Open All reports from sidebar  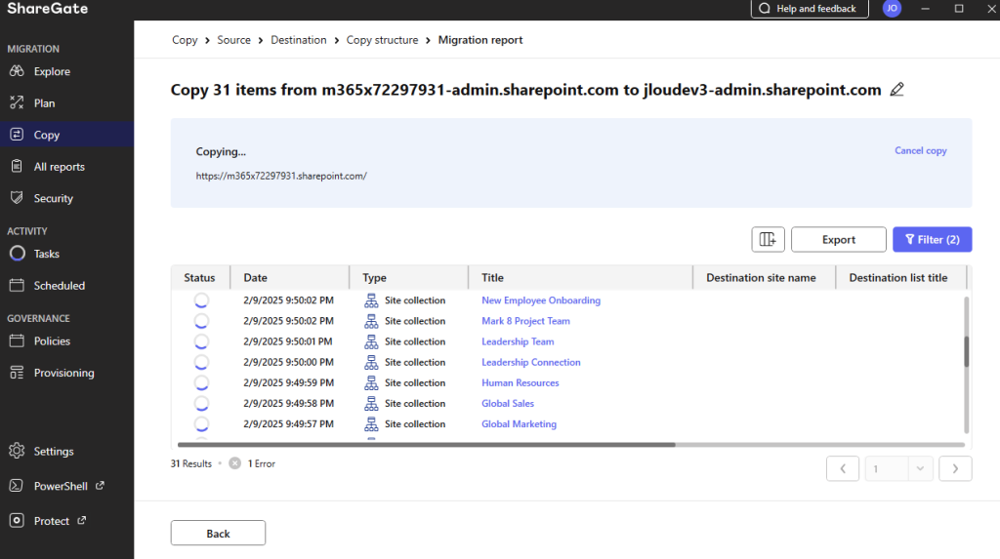coord(59,167)
